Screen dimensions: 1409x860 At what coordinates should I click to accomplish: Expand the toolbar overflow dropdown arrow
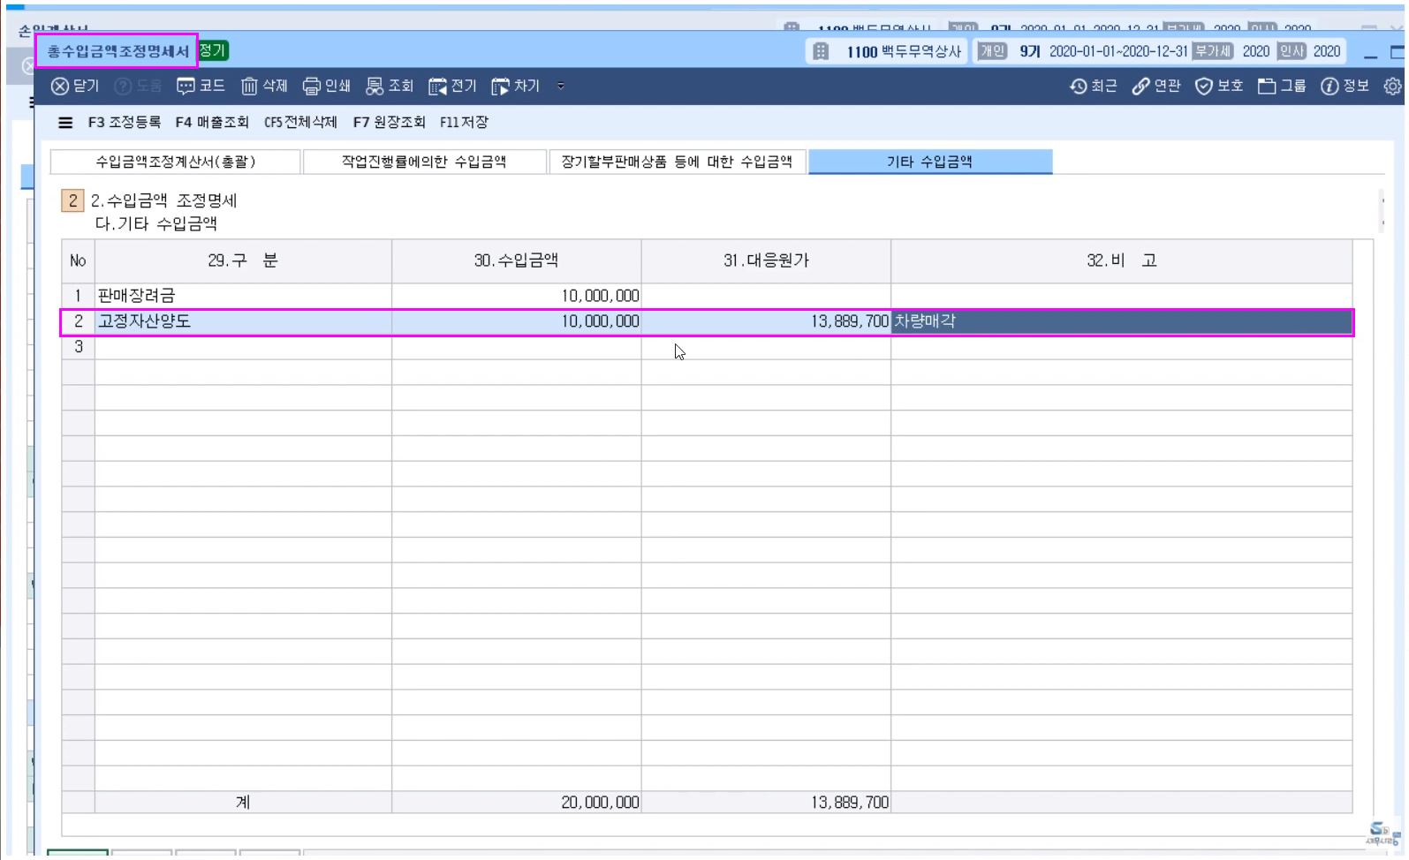pos(561,87)
